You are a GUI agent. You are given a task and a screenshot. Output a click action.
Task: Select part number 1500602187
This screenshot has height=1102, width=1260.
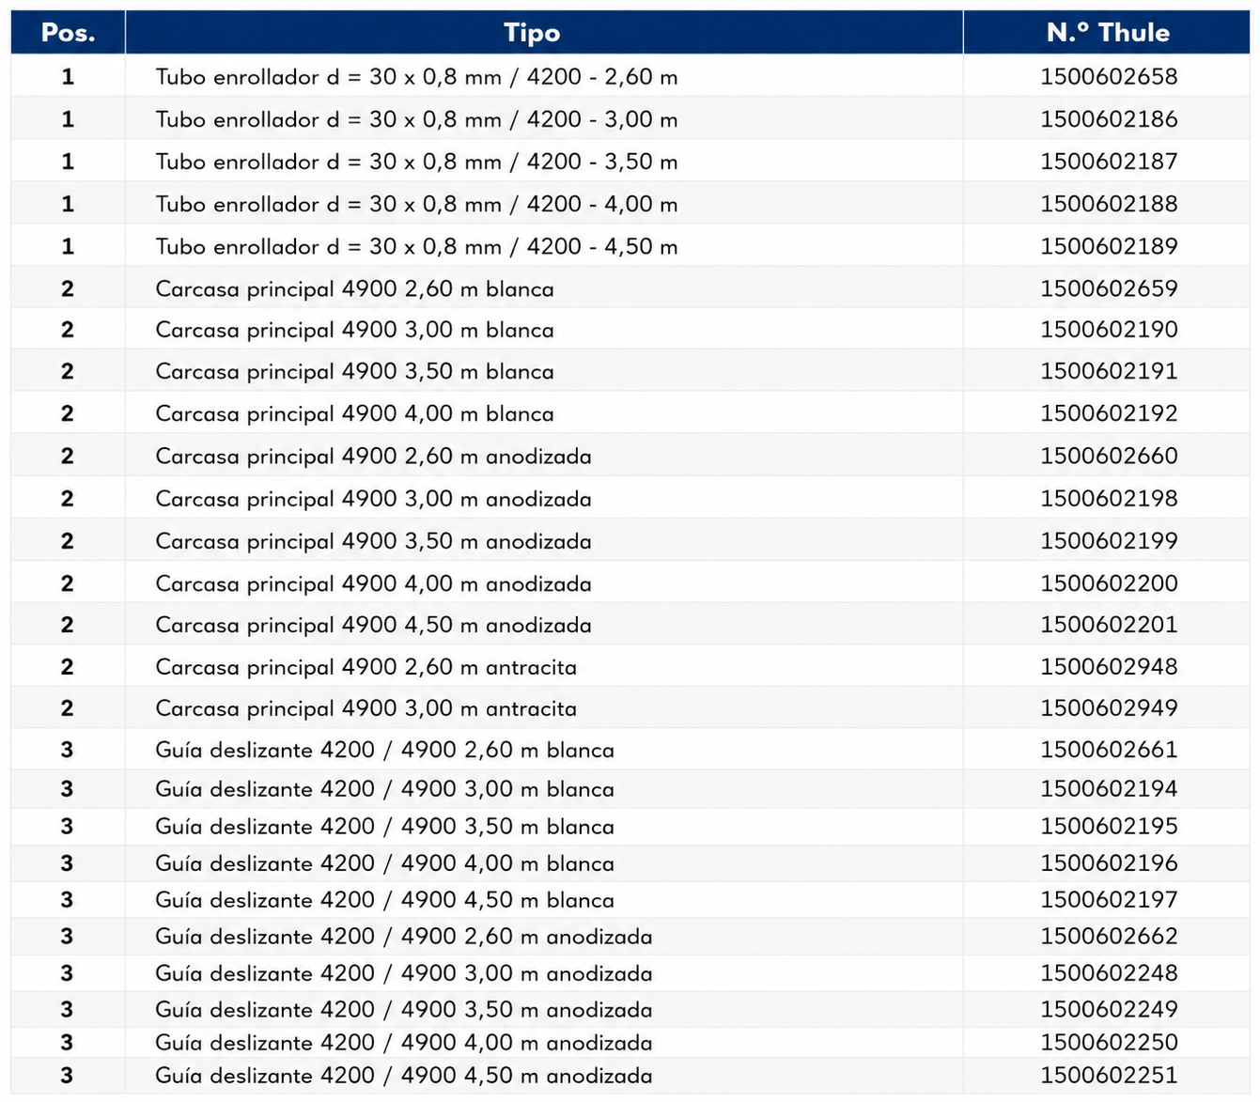click(x=1109, y=162)
